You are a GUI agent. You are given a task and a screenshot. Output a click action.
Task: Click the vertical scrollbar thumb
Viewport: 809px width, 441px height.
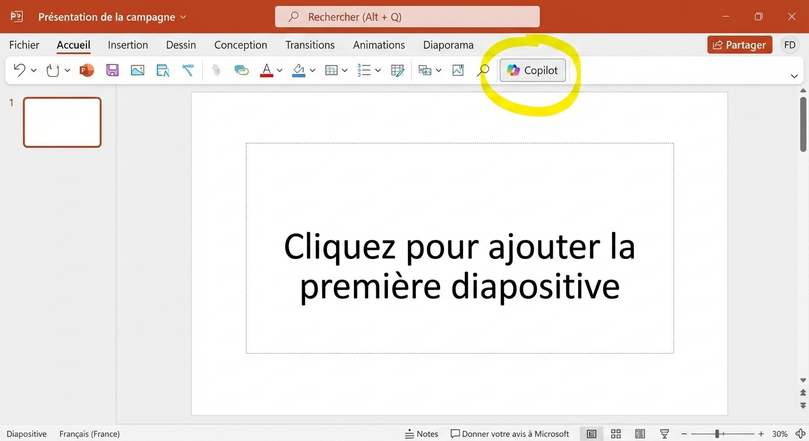click(803, 125)
